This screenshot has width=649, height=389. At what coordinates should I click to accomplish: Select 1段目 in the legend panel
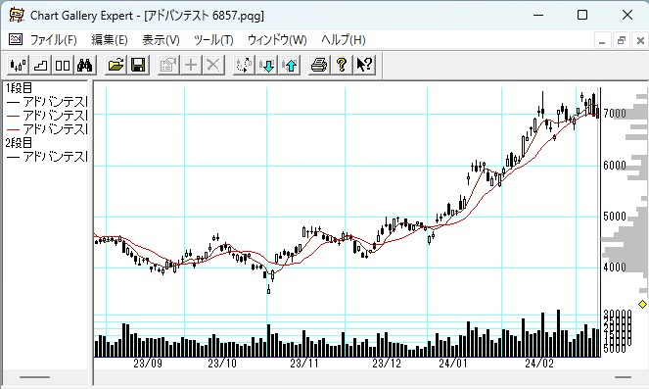click(x=19, y=88)
